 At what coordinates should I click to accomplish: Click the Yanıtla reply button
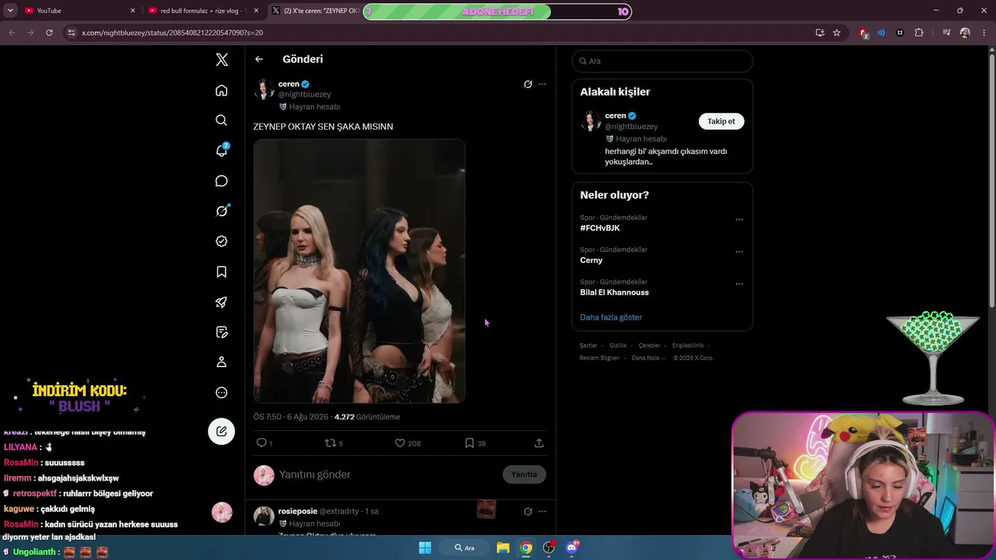[x=524, y=474]
